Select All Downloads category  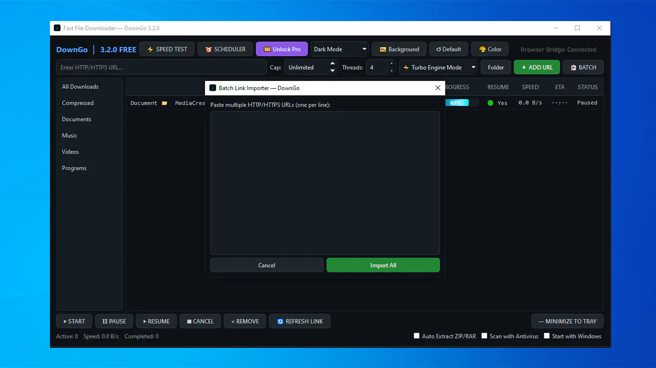point(90,87)
